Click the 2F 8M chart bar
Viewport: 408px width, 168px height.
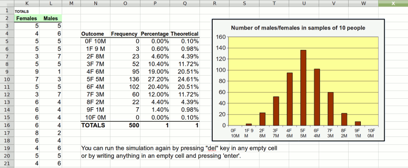pyautogui.click(x=262, y=119)
